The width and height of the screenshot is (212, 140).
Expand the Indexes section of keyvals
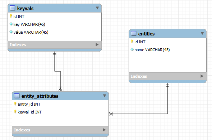click(97, 45)
